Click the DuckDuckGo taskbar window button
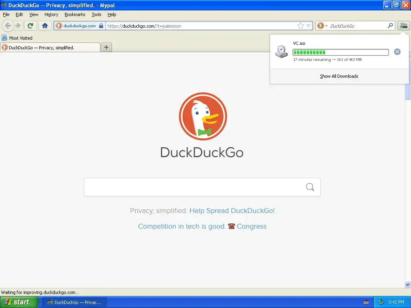The height and width of the screenshot is (308, 411). click(x=74, y=302)
